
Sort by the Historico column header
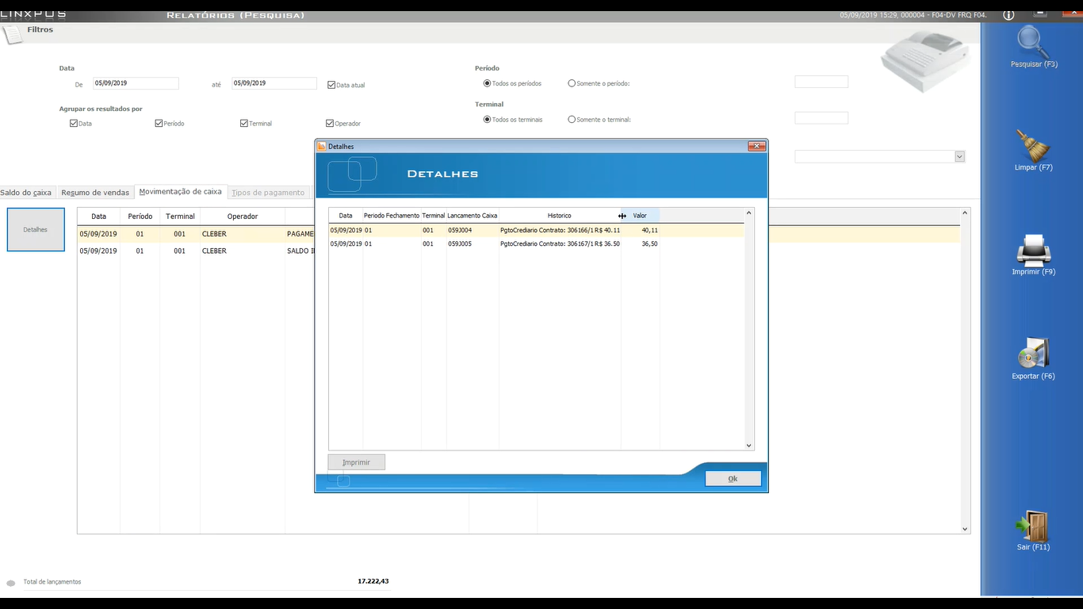click(x=560, y=216)
